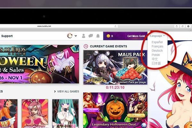Open the Support link

tap(7, 36)
